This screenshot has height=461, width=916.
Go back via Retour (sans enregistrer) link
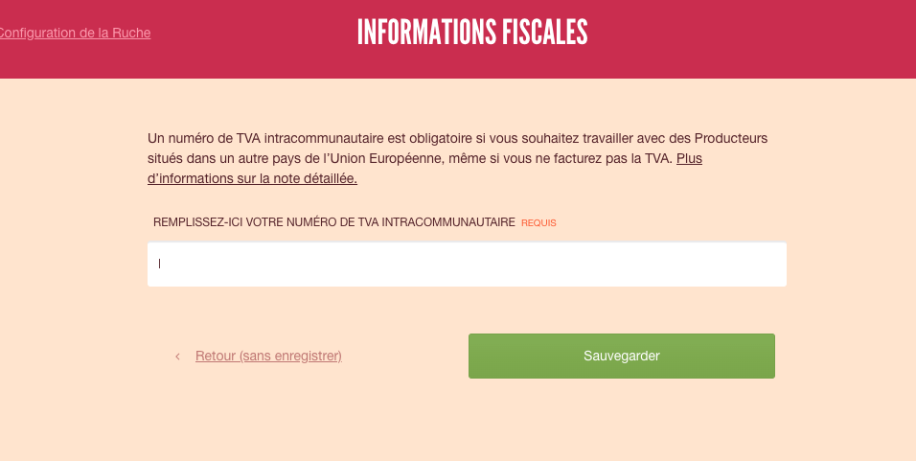(x=268, y=356)
